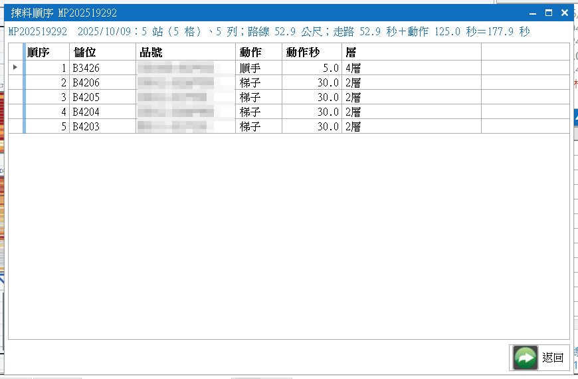Click the blurred 品號 cell in row B4203
This screenshot has height=379, width=578.
click(x=185, y=126)
